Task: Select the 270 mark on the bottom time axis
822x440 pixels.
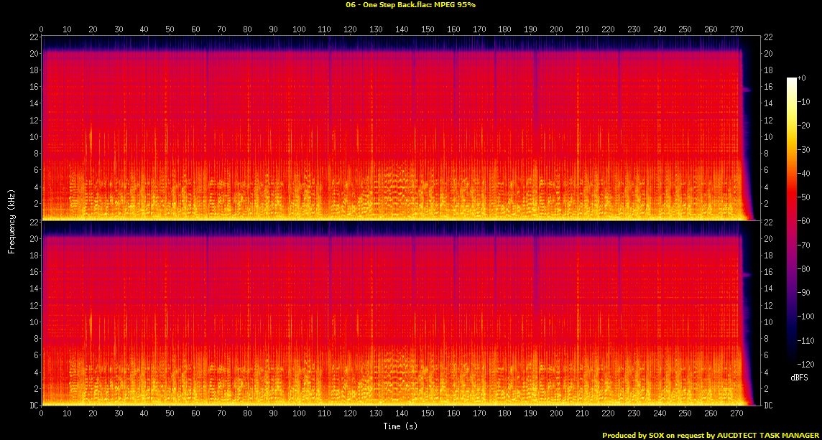Action: point(736,414)
